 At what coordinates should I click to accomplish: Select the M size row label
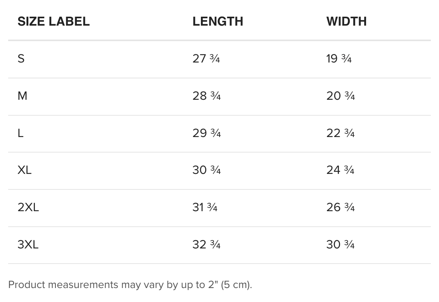22,96
